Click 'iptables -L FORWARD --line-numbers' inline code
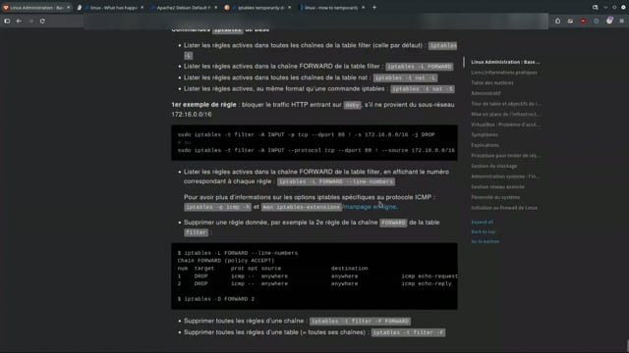Image resolution: width=629 pixels, height=353 pixels. tap(336, 181)
